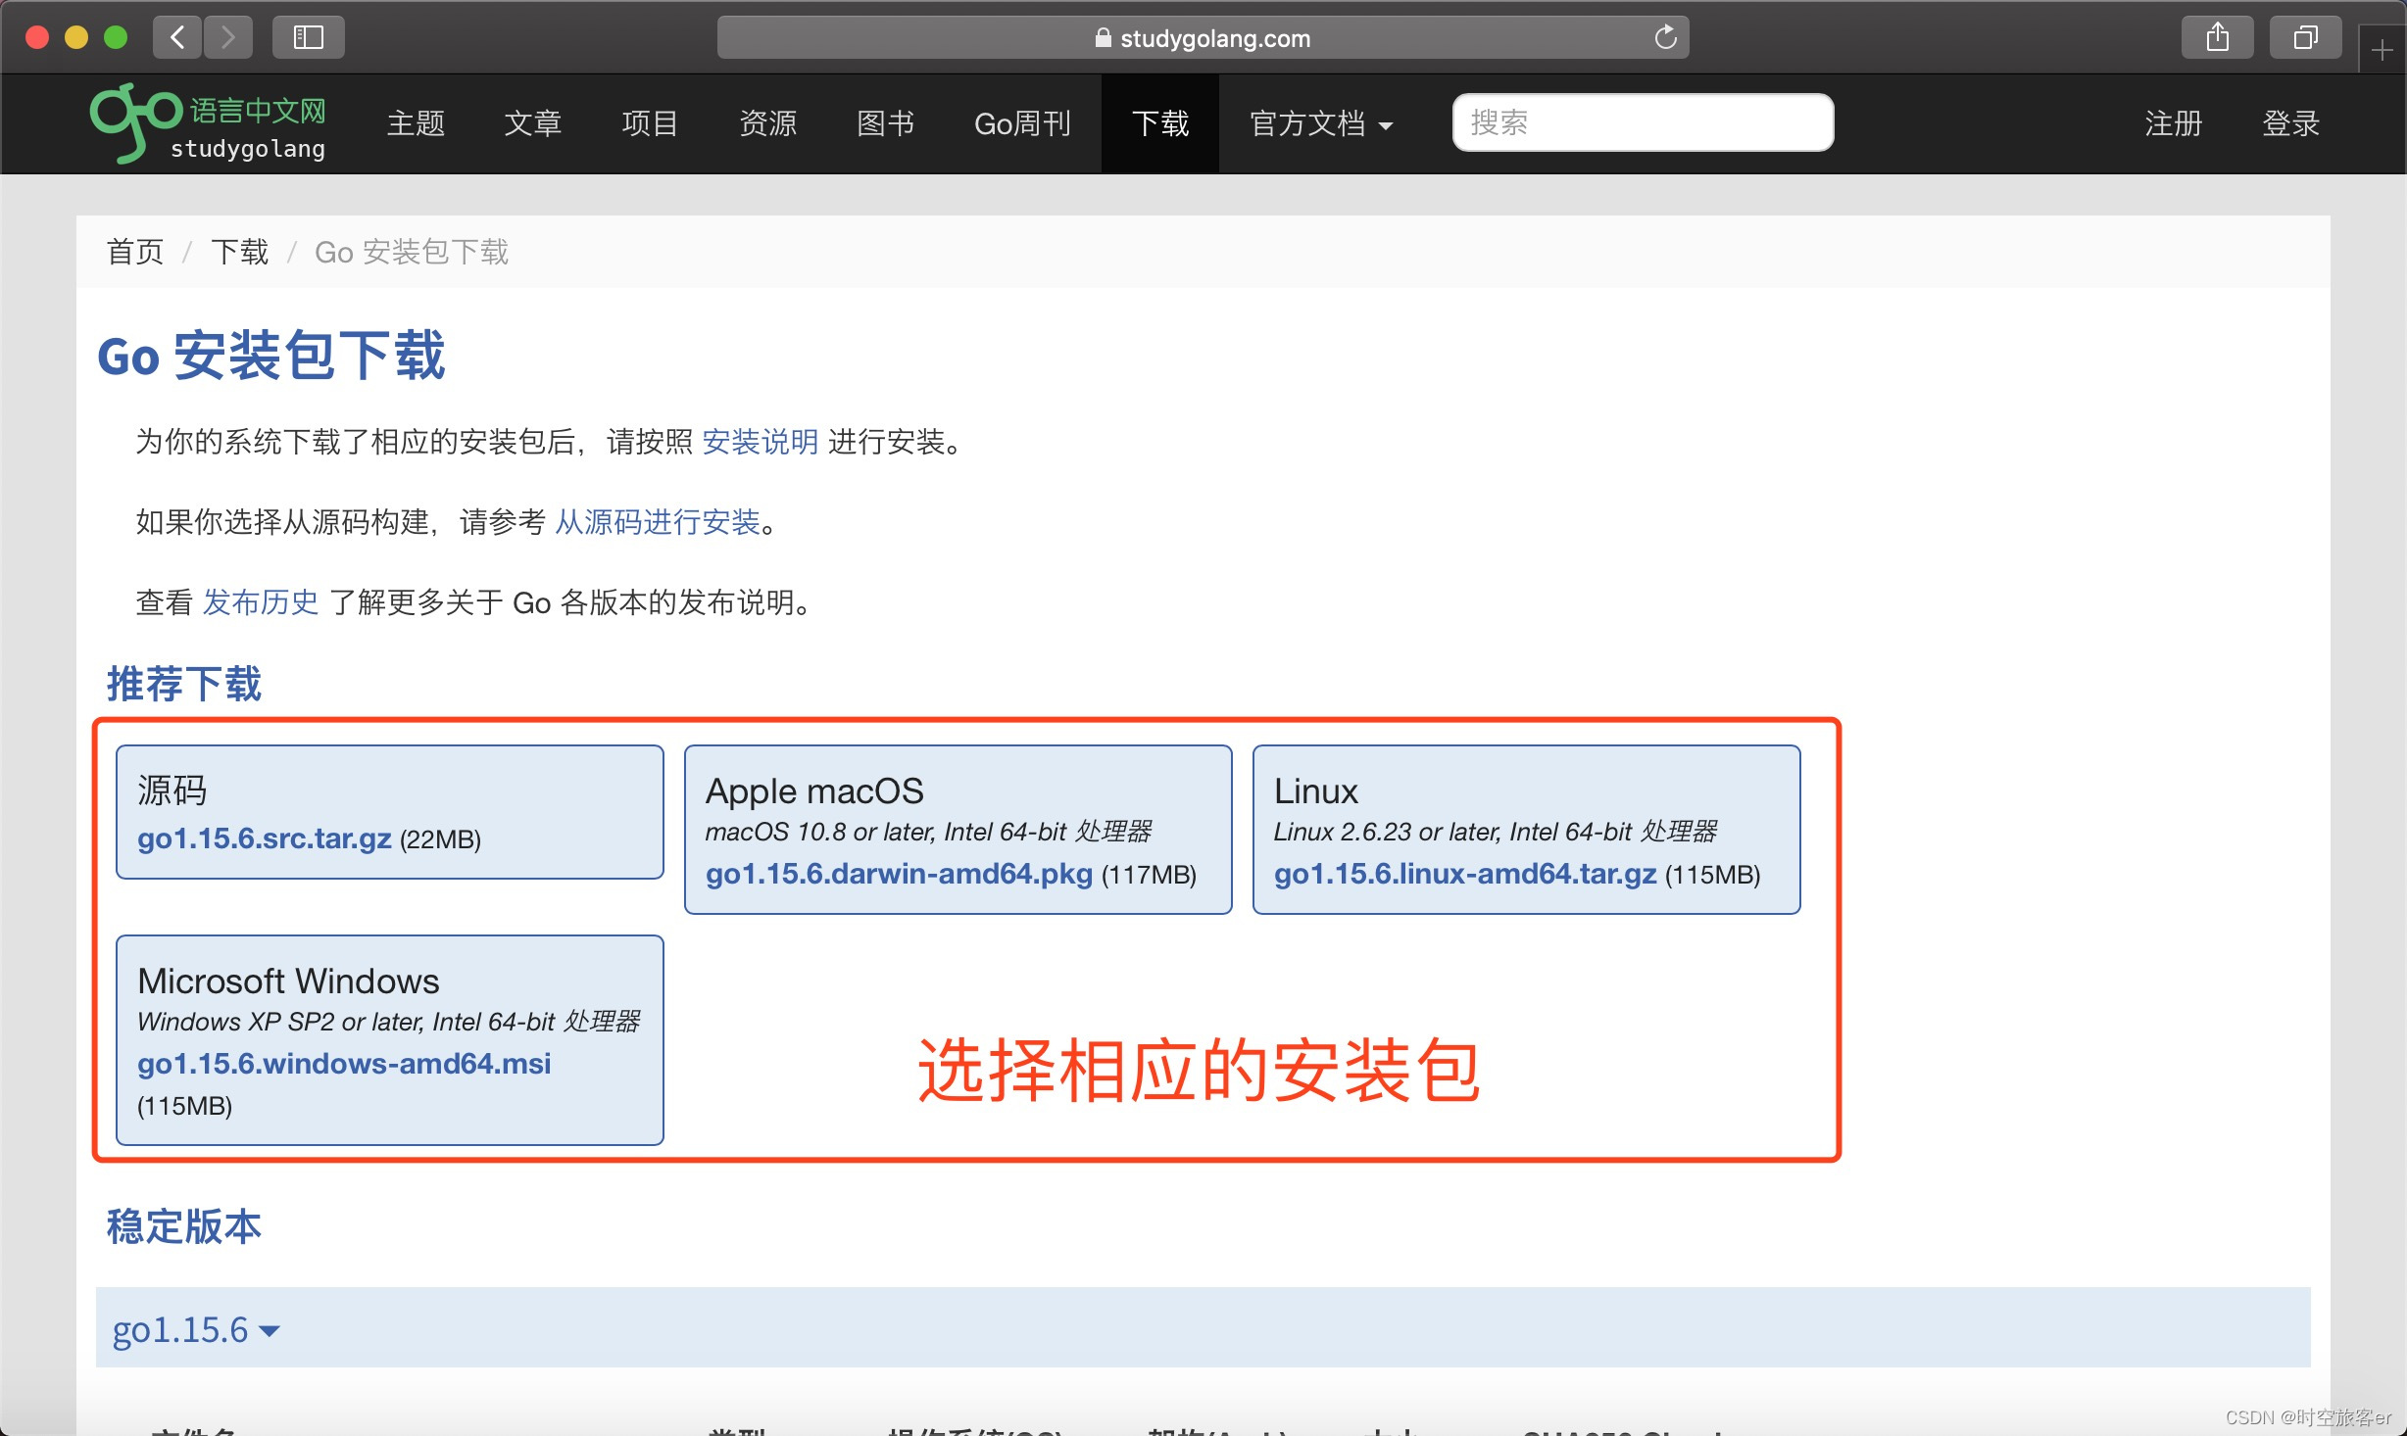
Task: Click the Linux 2.6.23 or later requirement text
Action: click(x=1496, y=832)
